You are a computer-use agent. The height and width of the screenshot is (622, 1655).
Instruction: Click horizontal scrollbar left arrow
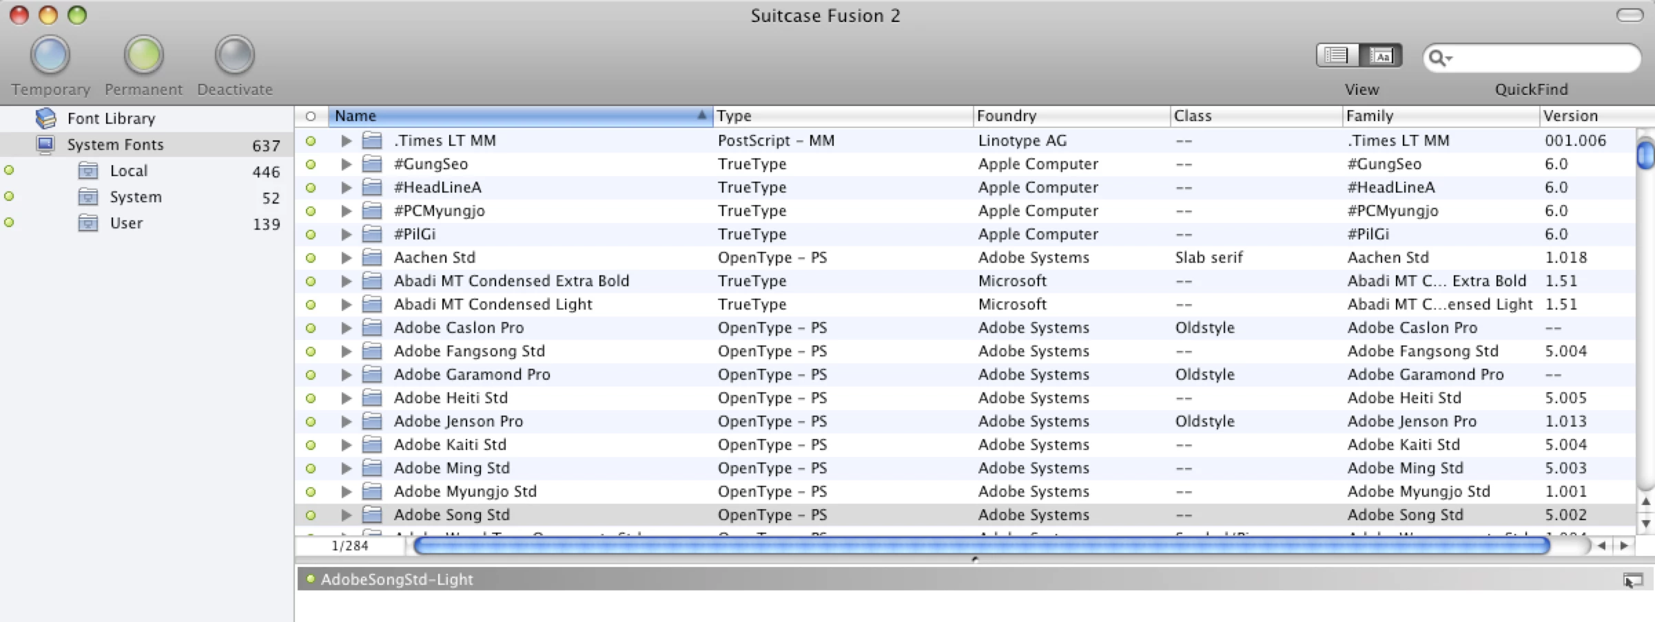click(x=1602, y=546)
